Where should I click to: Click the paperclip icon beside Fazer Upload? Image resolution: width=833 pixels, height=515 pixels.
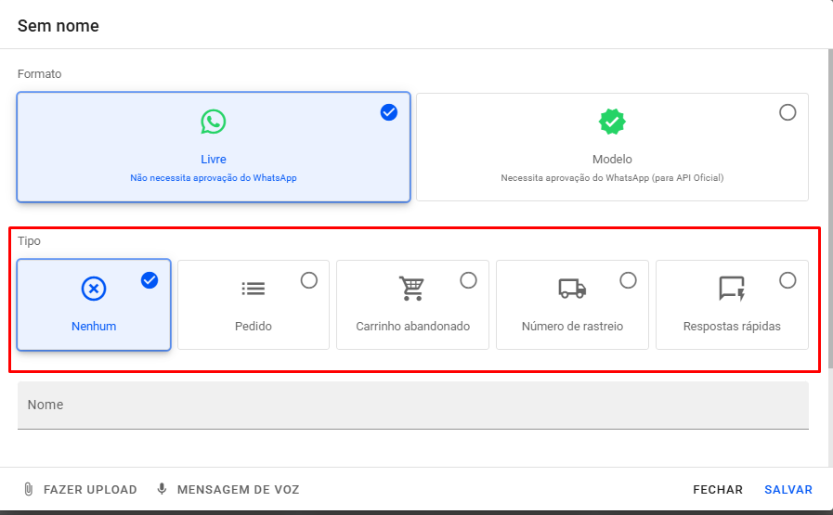tap(29, 489)
